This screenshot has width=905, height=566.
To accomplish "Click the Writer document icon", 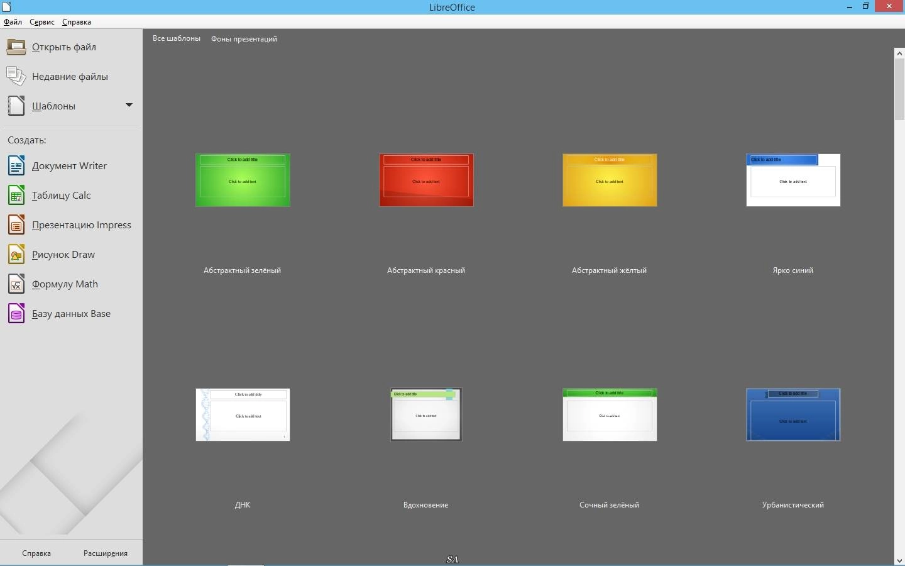I will click(x=16, y=165).
